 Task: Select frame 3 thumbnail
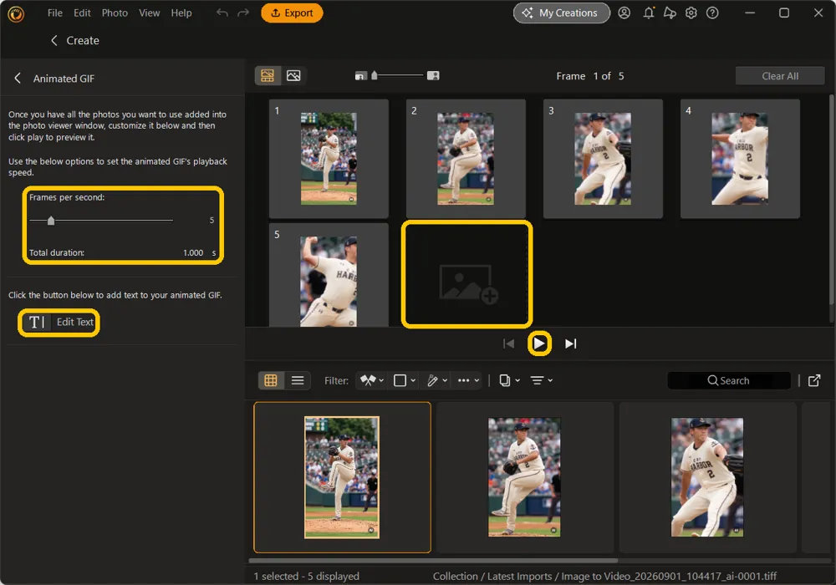pyautogui.click(x=603, y=159)
